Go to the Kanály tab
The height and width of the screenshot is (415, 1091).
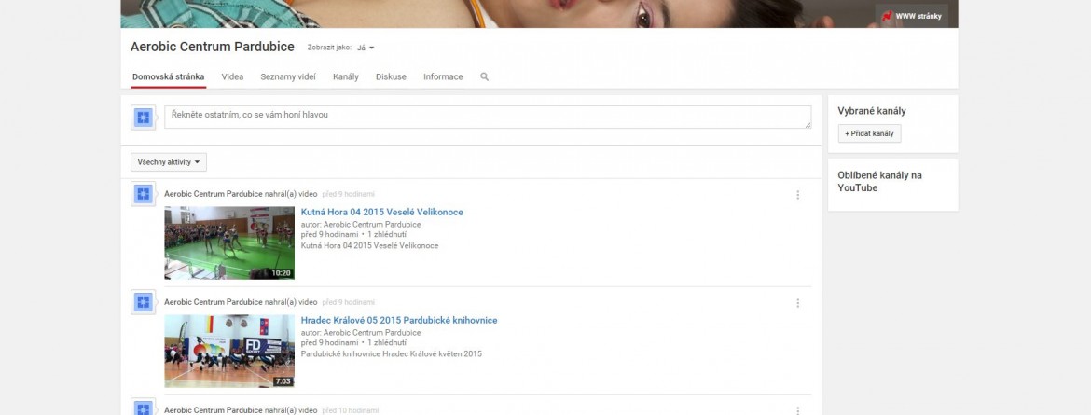[x=346, y=76]
